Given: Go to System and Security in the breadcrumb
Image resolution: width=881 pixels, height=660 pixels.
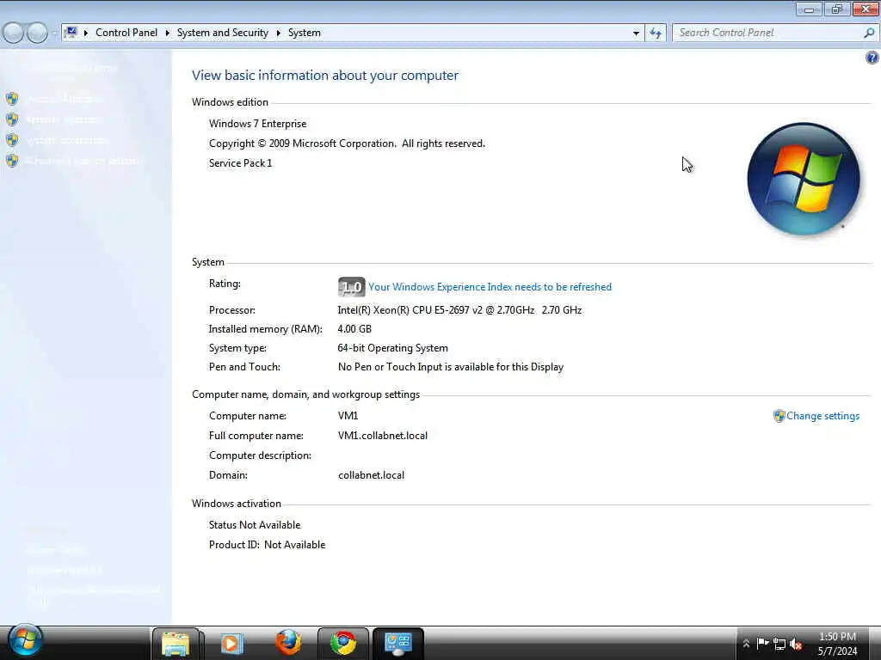Looking at the screenshot, I should tap(223, 33).
